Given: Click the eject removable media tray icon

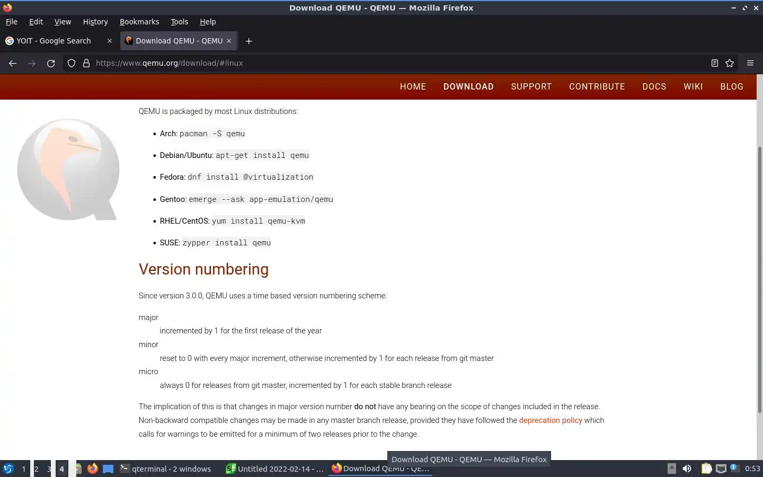Looking at the screenshot, I should pyautogui.click(x=671, y=469).
